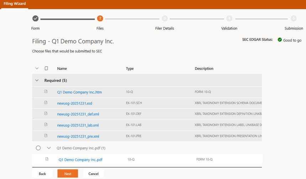The width and height of the screenshot is (306, 179).
Task: Click the XBRL TAXONOMY EXTENSION SCHEMA description
Action: (x=228, y=103)
